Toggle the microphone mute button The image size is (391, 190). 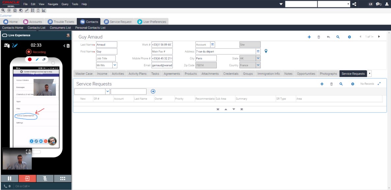(45, 178)
